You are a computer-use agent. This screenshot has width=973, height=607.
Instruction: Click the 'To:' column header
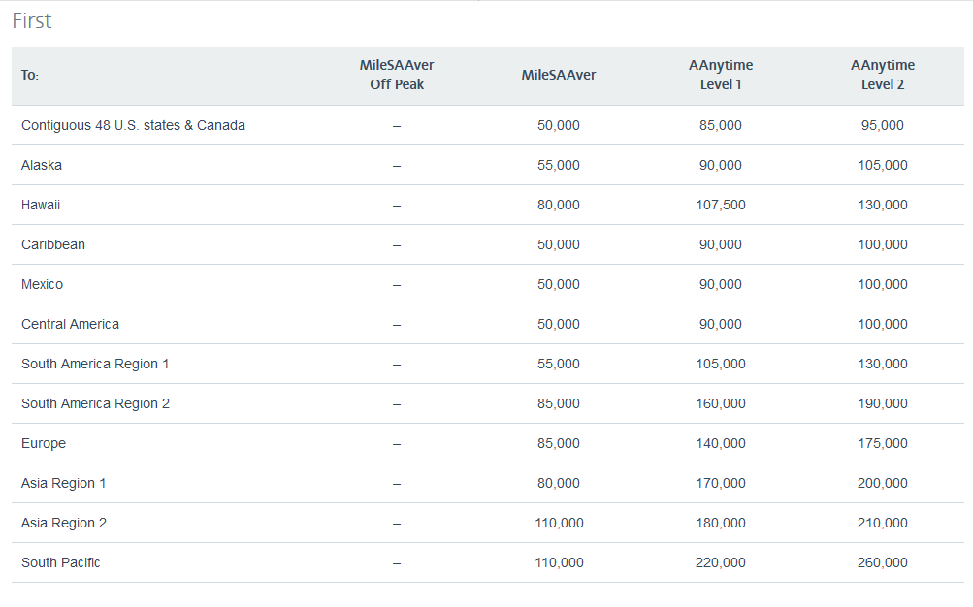click(30, 75)
